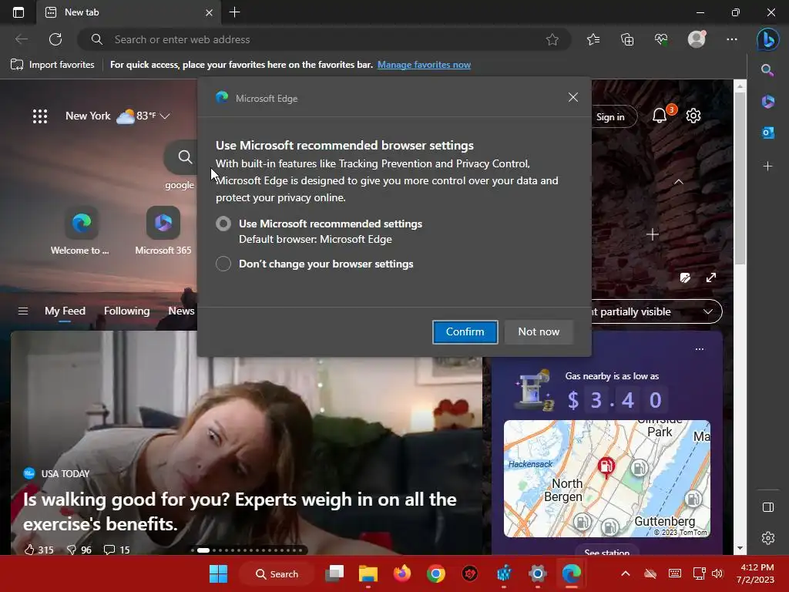Click the taskbar volume speaker icon
The width and height of the screenshot is (789, 592).
(717, 573)
